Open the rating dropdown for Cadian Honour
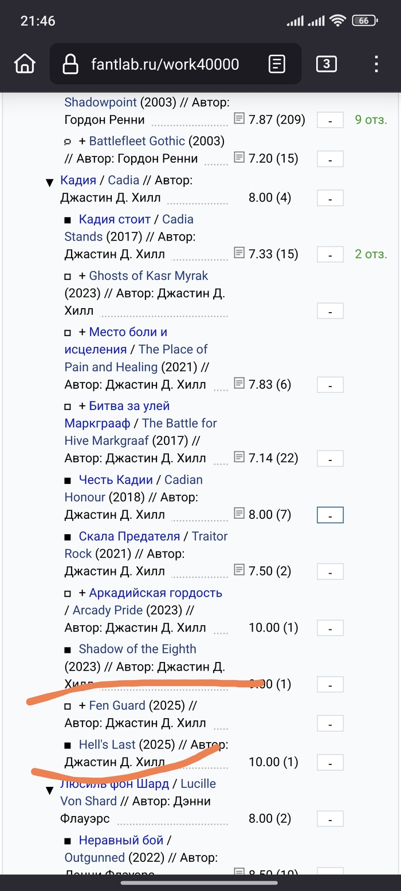Image resolution: width=401 pixels, height=891 pixels. [330, 515]
